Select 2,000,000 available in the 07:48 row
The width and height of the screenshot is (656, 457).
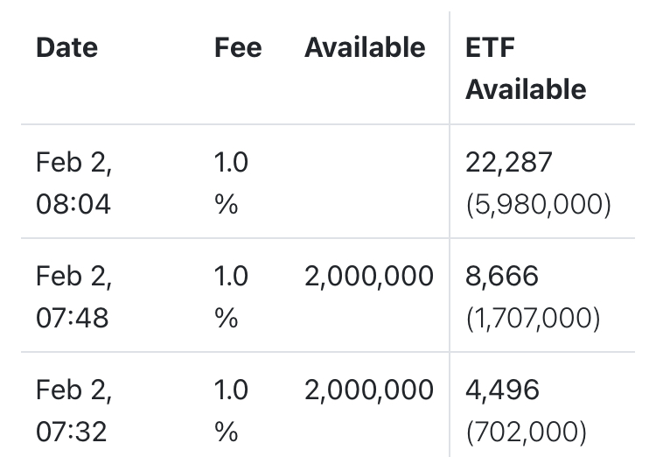368,277
